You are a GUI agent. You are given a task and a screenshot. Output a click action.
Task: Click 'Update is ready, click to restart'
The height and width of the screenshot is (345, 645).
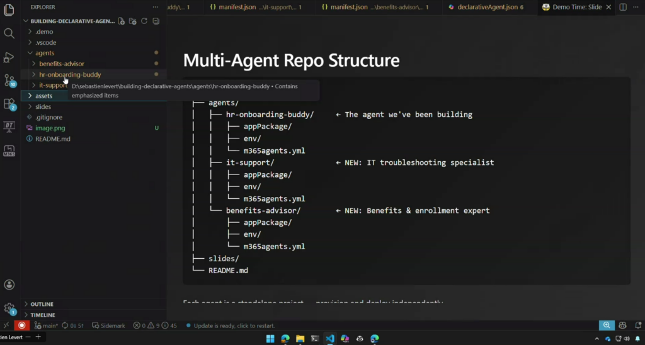(234, 325)
